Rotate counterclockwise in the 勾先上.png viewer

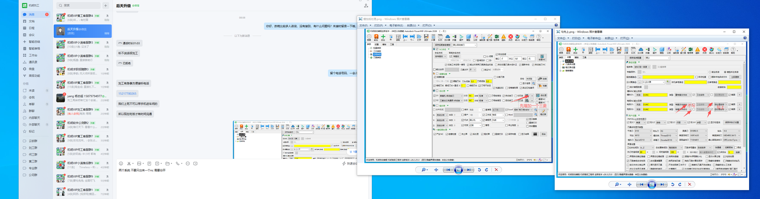pos(673,184)
